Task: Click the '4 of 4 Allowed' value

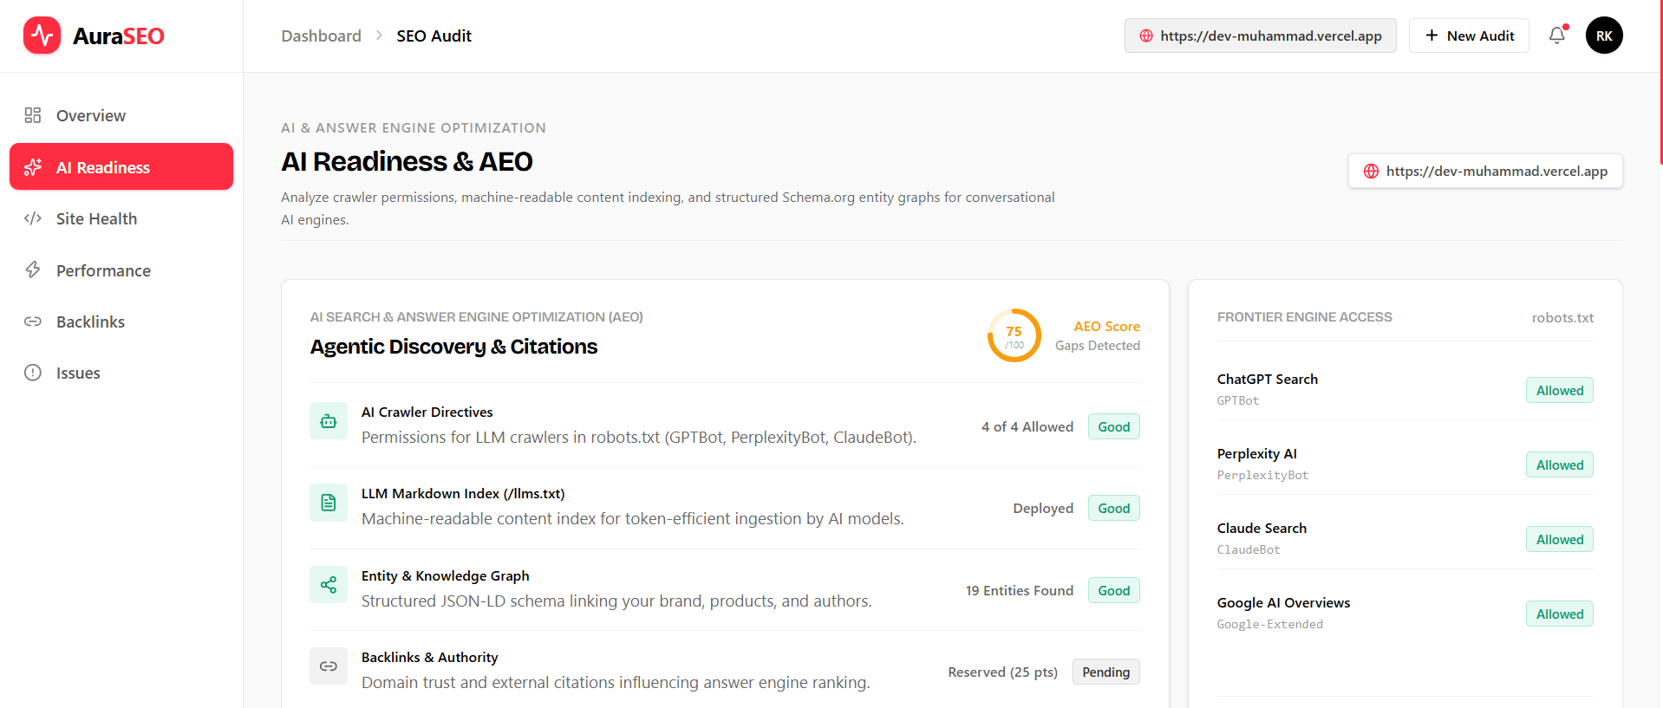Action: tap(1027, 426)
